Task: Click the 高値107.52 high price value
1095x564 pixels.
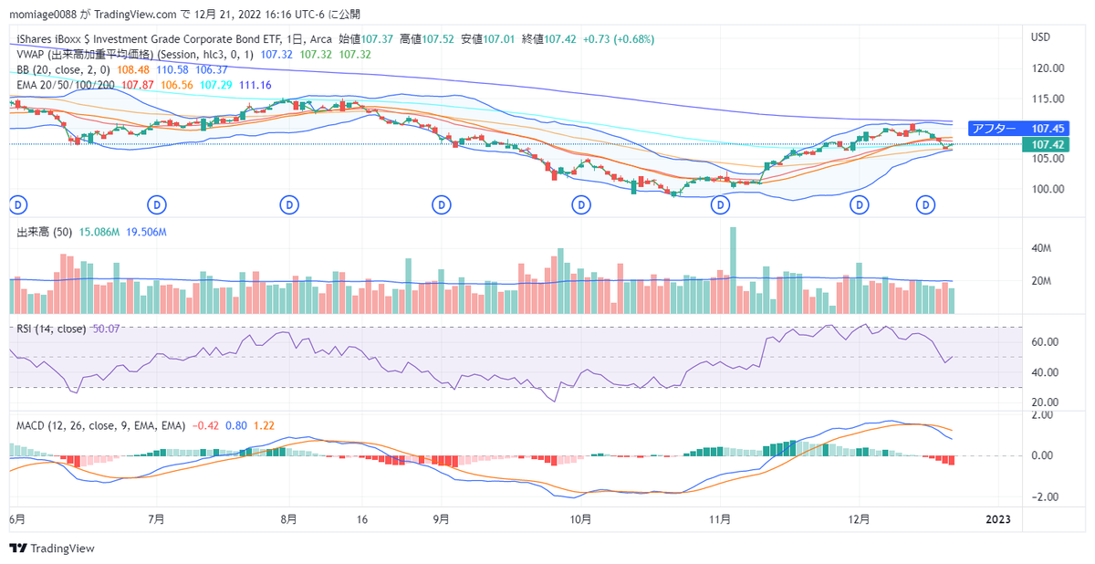Action: [426, 39]
